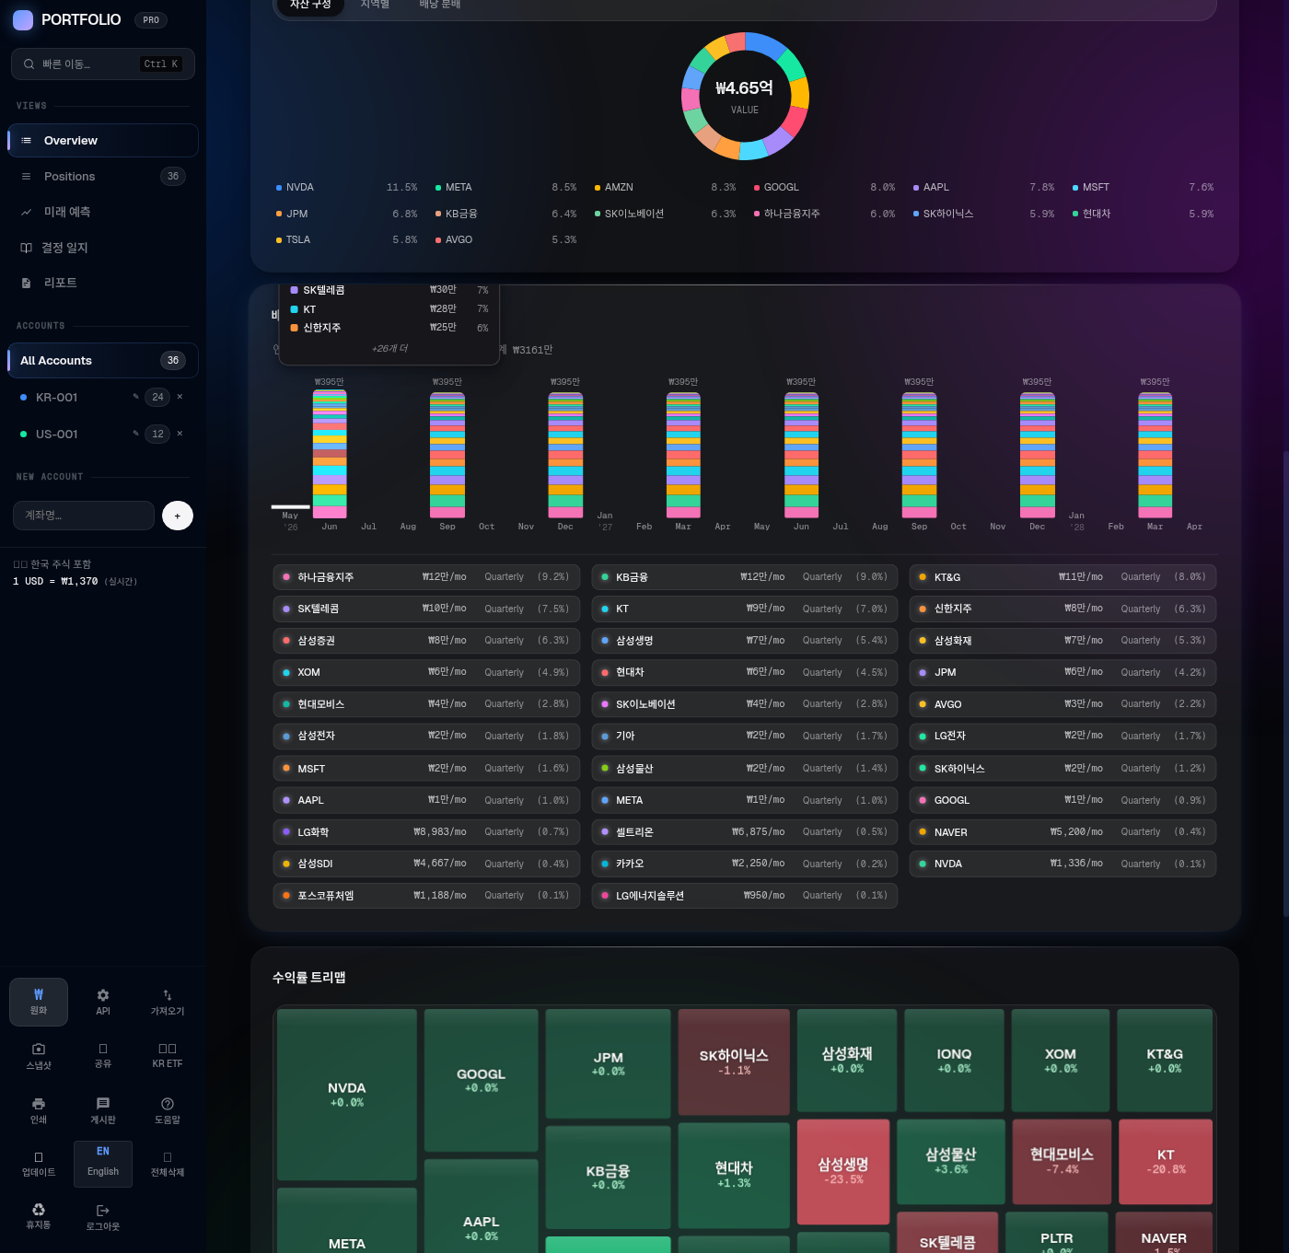Click the NVDA legend entry at 11.5%

click(346, 187)
